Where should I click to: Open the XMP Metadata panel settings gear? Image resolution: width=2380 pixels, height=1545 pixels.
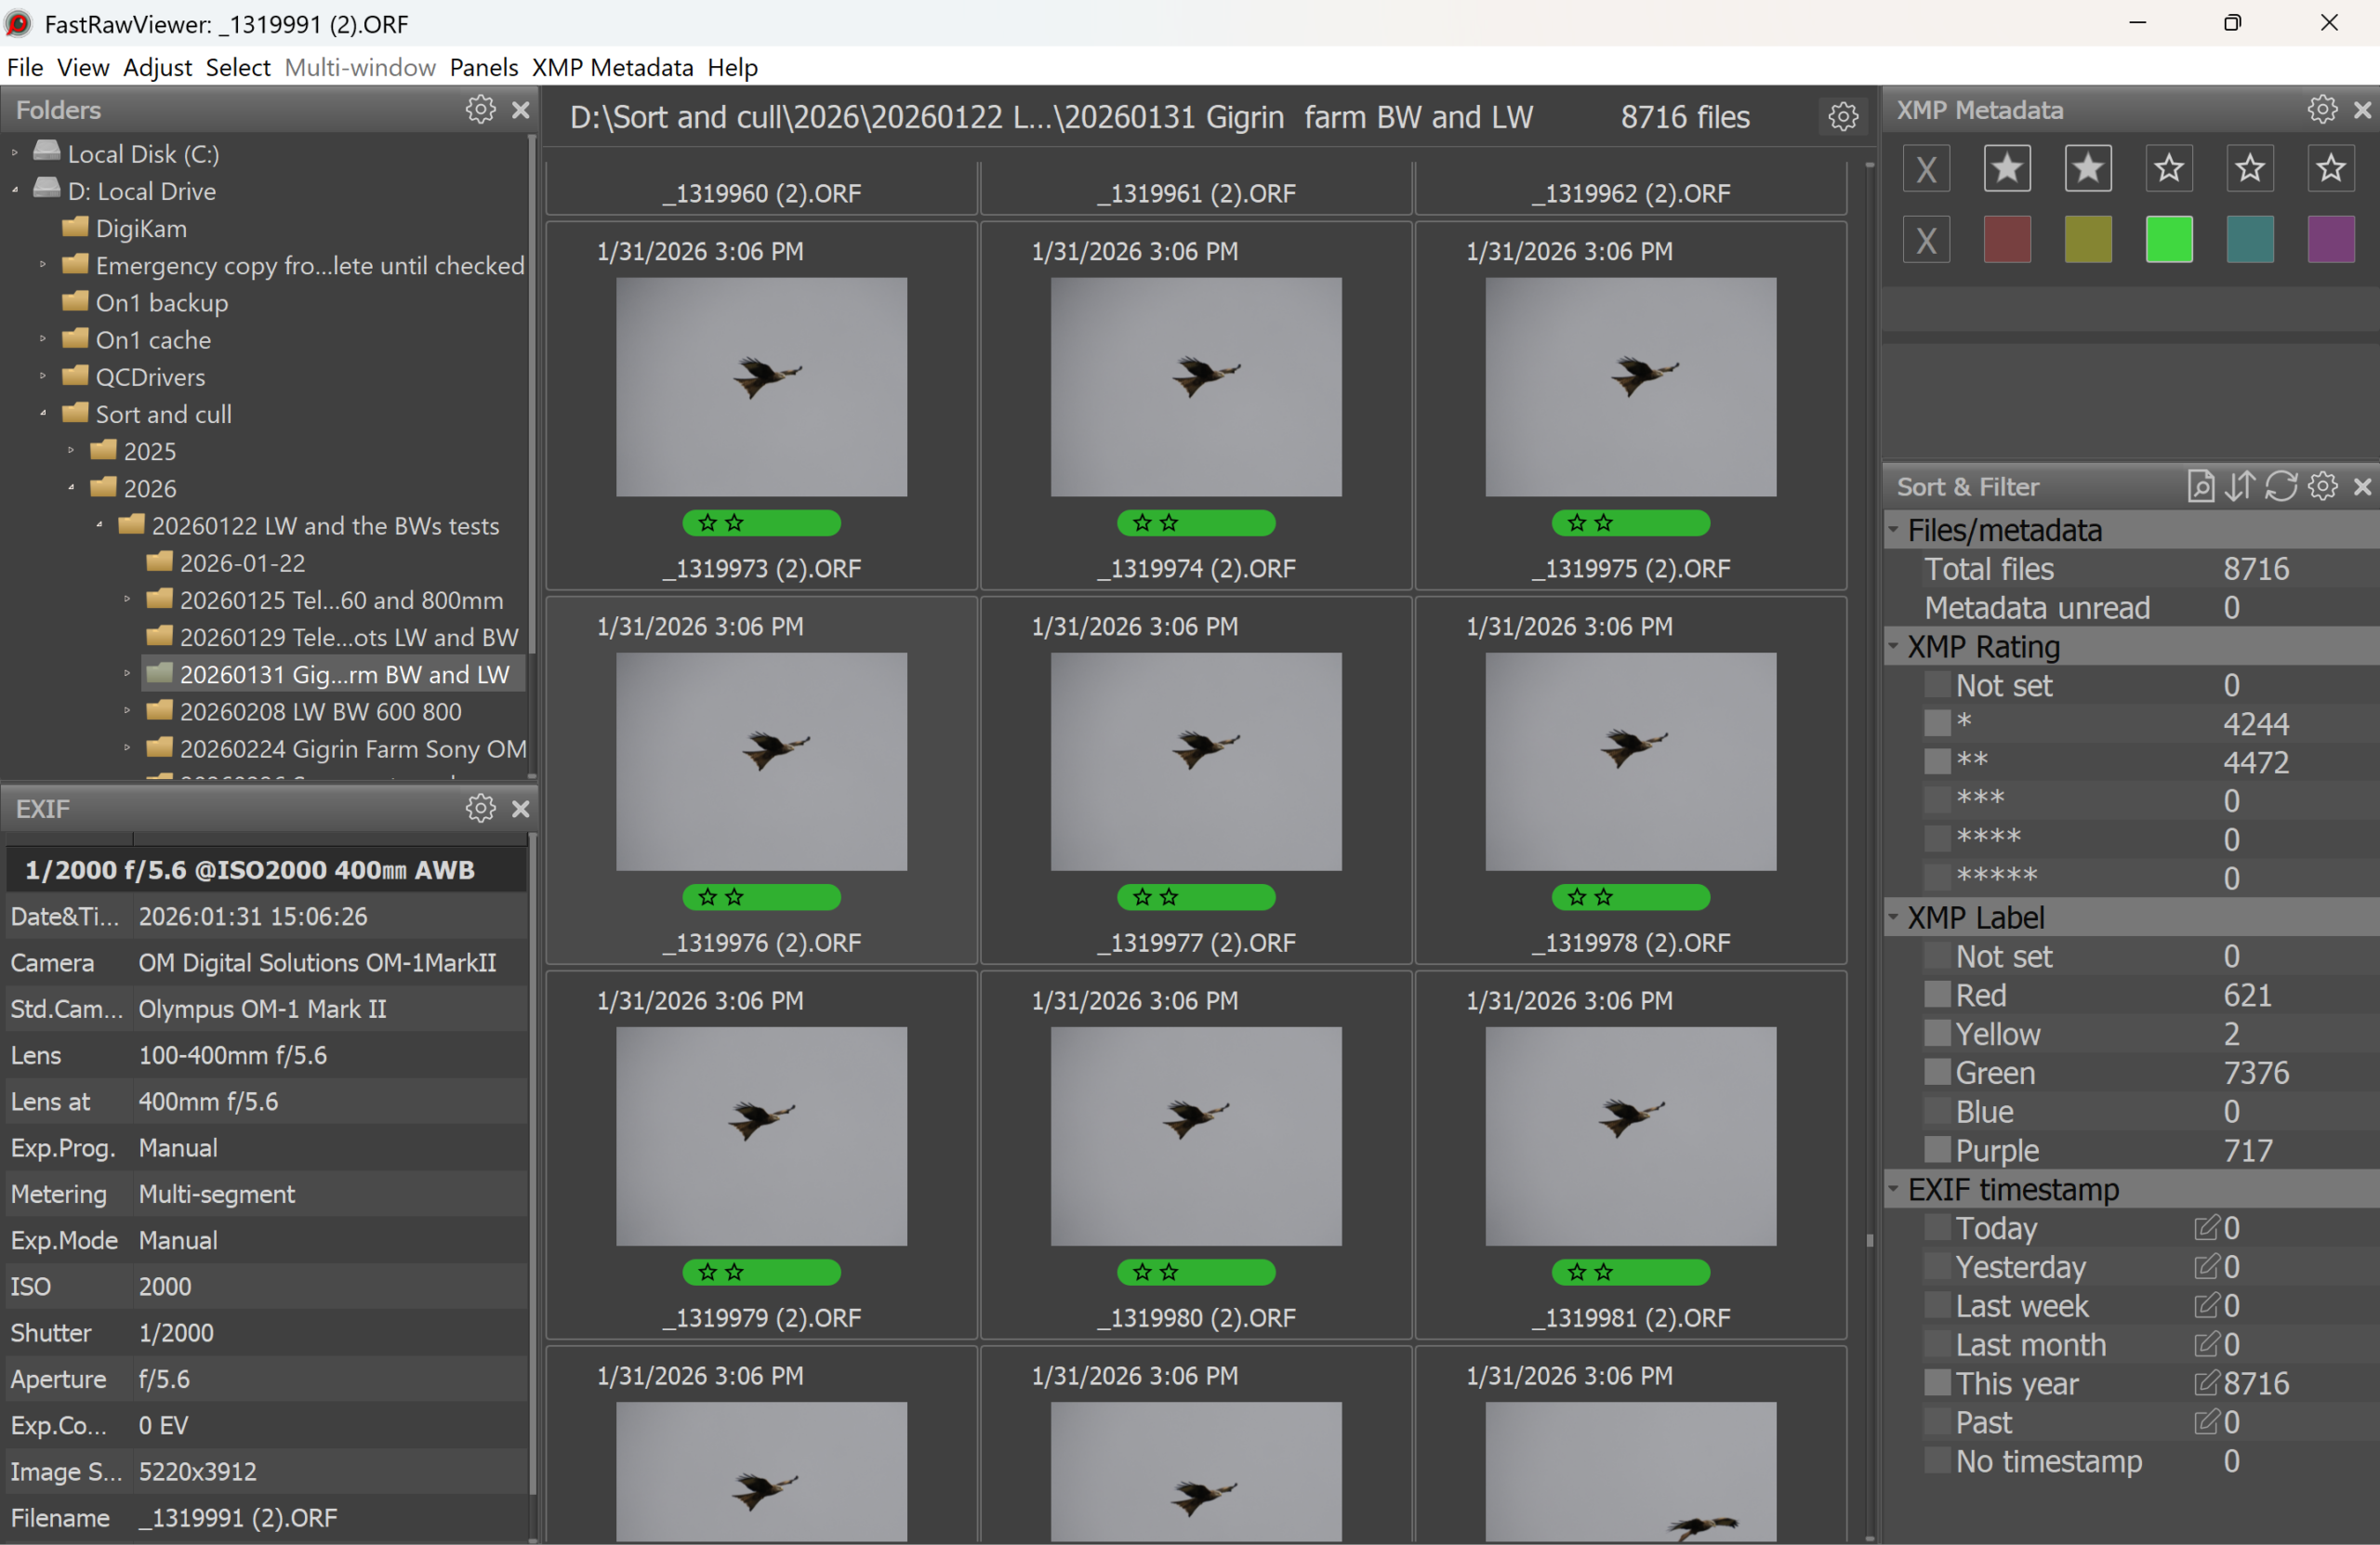(2322, 109)
